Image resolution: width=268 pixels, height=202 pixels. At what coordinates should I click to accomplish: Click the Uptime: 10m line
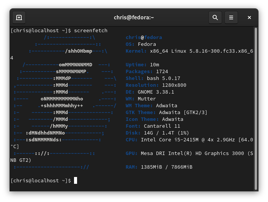point(142,65)
